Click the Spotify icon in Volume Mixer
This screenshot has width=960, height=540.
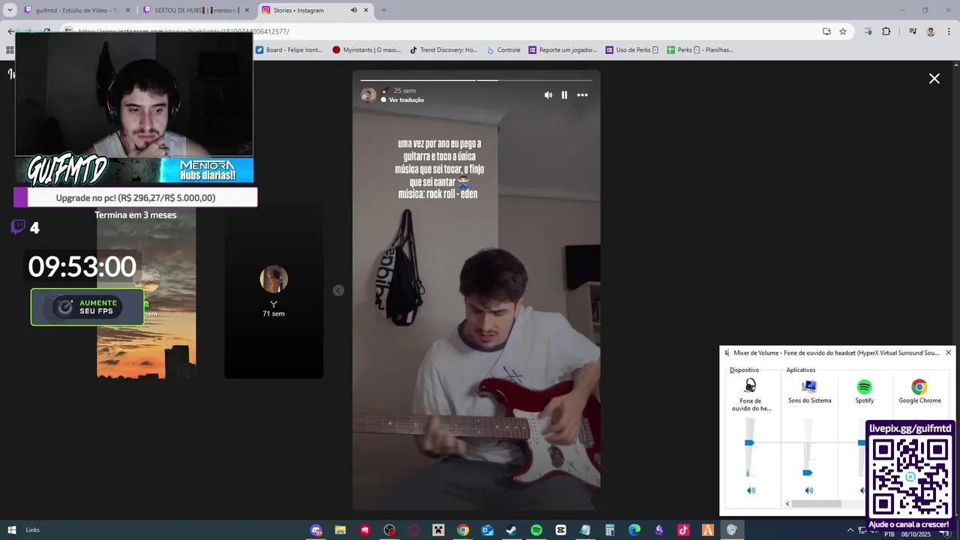[x=865, y=387]
